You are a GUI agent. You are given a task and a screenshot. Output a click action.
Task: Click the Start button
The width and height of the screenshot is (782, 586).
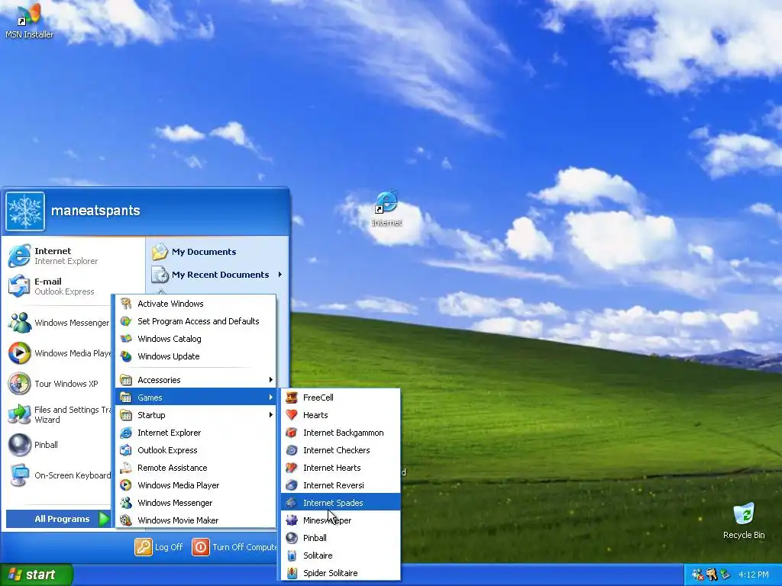click(x=36, y=575)
